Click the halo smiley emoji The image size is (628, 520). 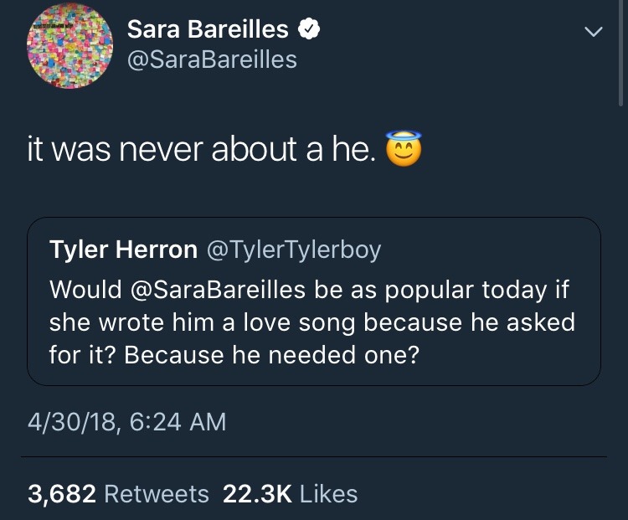(403, 151)
